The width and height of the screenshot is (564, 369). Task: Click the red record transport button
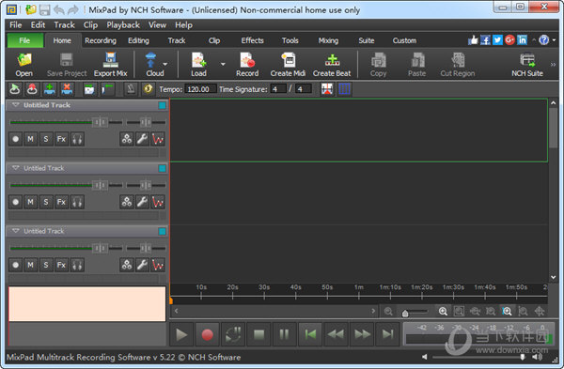coord(207,334)
